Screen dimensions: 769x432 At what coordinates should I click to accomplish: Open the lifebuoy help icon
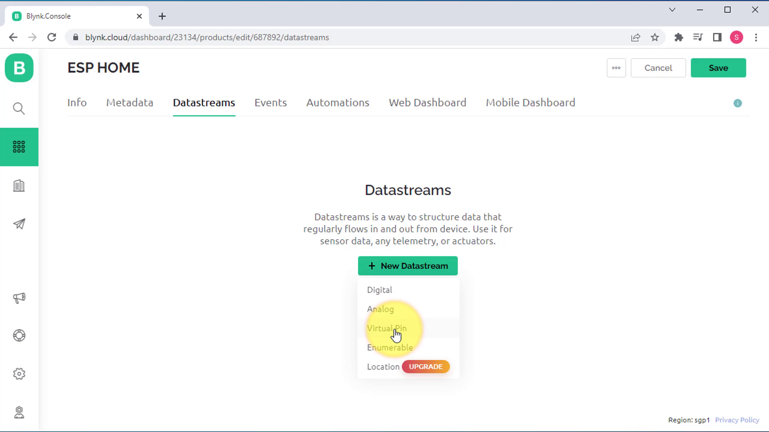[19, 335]
